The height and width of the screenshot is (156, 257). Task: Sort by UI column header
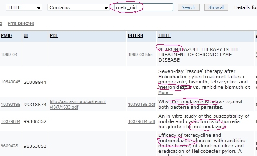pos(26,35)
